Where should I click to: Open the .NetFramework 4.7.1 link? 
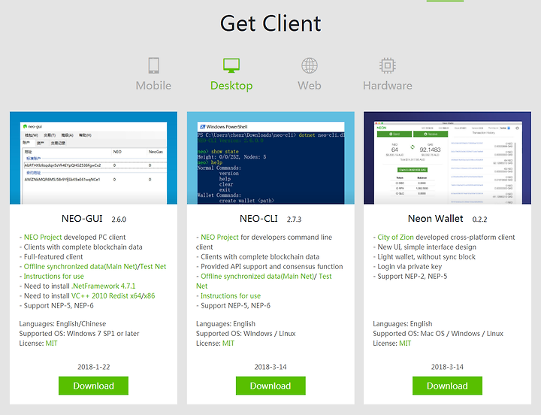(104, 286)
